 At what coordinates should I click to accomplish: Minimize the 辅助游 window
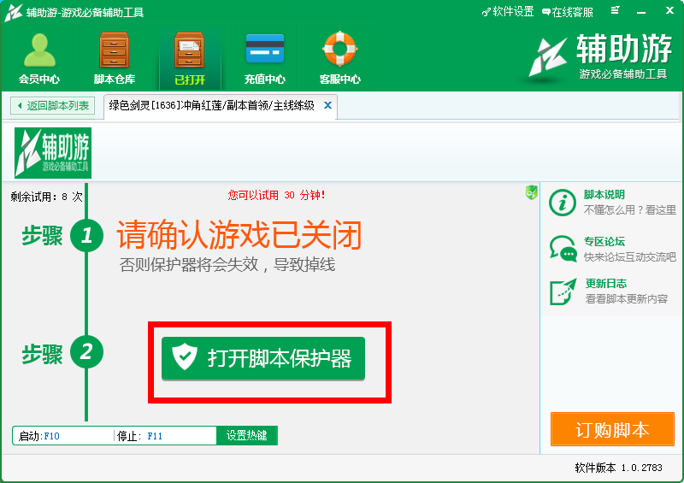pos(641,12)
